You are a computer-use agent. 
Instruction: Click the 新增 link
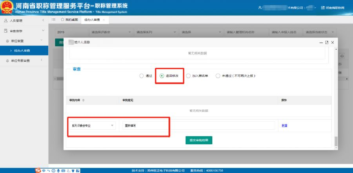pyautogui.click(x=284, y=126)
